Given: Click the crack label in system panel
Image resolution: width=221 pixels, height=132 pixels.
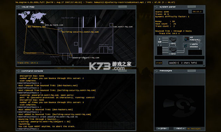Looking at the screenshot, I should (159, 63).
